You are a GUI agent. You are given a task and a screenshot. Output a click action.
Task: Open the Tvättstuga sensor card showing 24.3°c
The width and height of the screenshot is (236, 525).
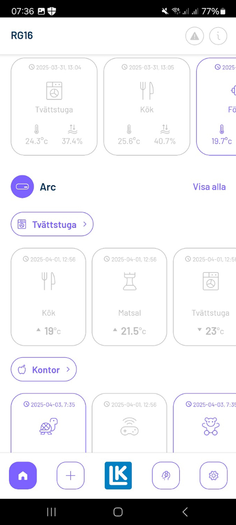point(54,107)
